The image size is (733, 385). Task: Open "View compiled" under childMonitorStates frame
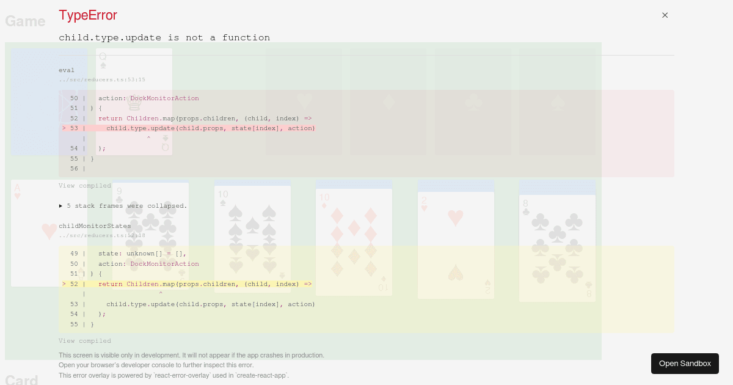tap(85, 341)
